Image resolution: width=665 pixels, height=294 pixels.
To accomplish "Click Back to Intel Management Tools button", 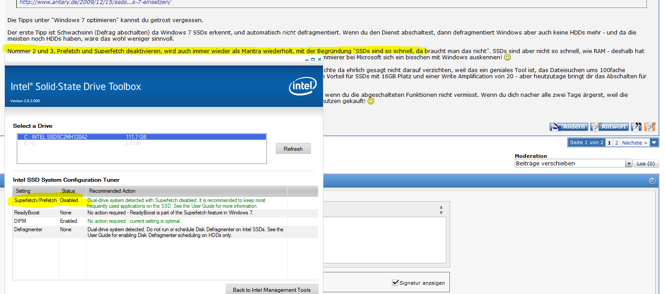I will pos(272,290).
